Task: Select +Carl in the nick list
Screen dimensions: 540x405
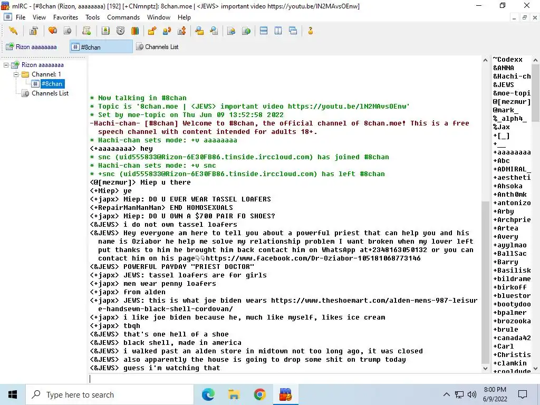Action: pos(504,346)
